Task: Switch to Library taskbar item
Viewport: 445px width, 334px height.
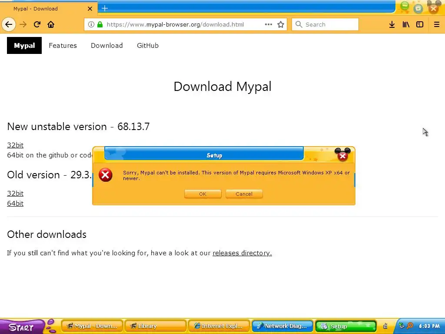Action: (x=155, y=326)
